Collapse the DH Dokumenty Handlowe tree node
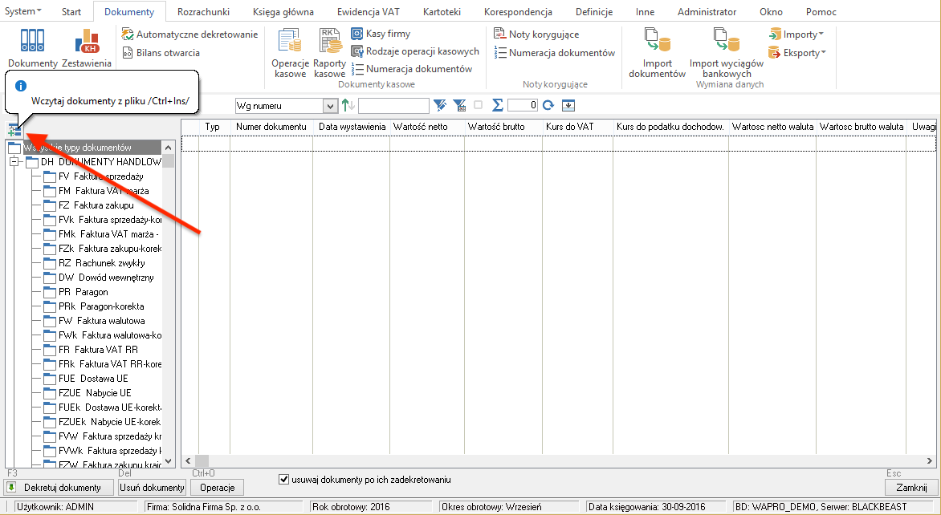 tap(14, 162)
